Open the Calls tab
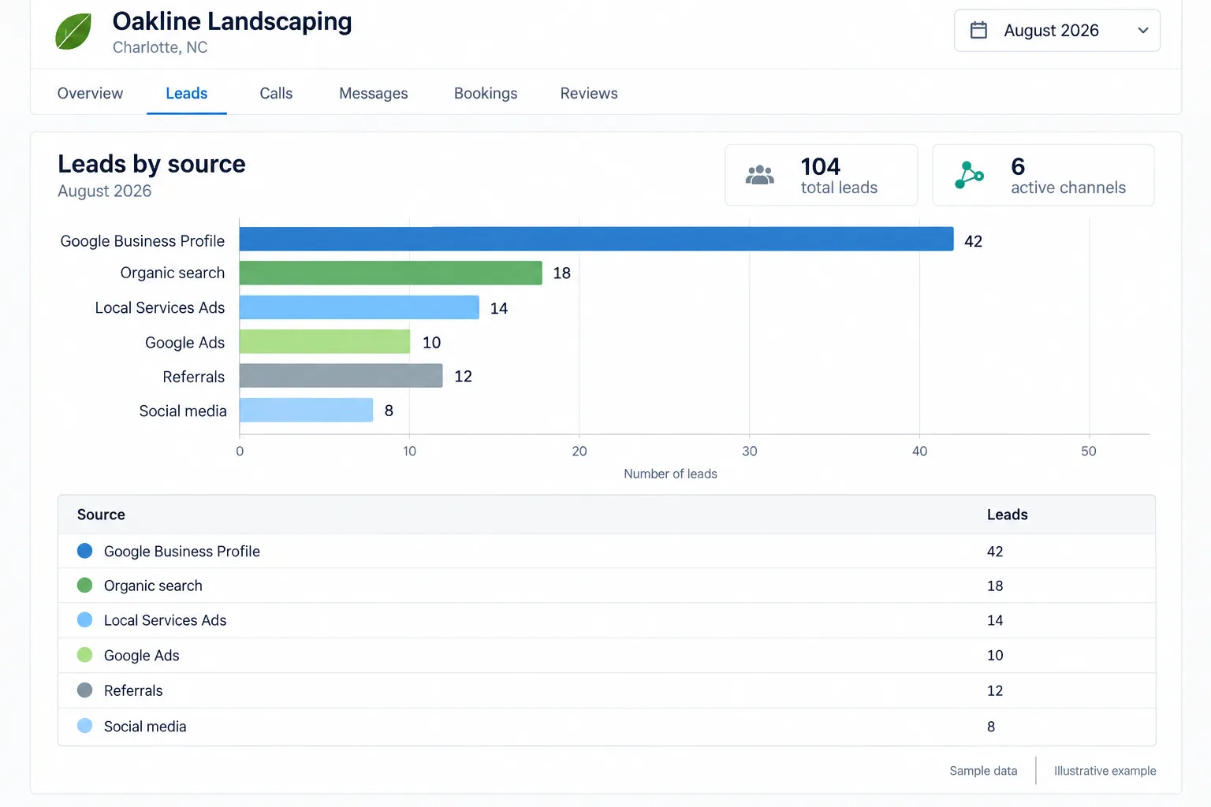The image size is (1211, 807). click(x=276, y=93)
